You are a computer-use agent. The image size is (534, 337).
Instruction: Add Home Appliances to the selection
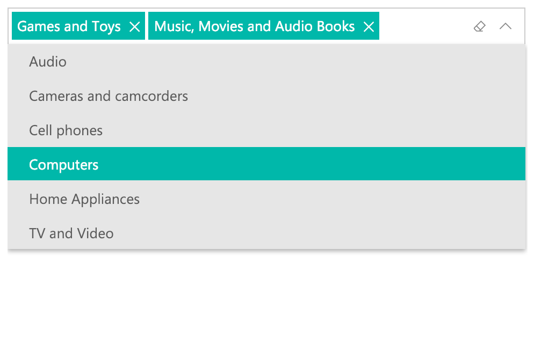coord(266,199)
